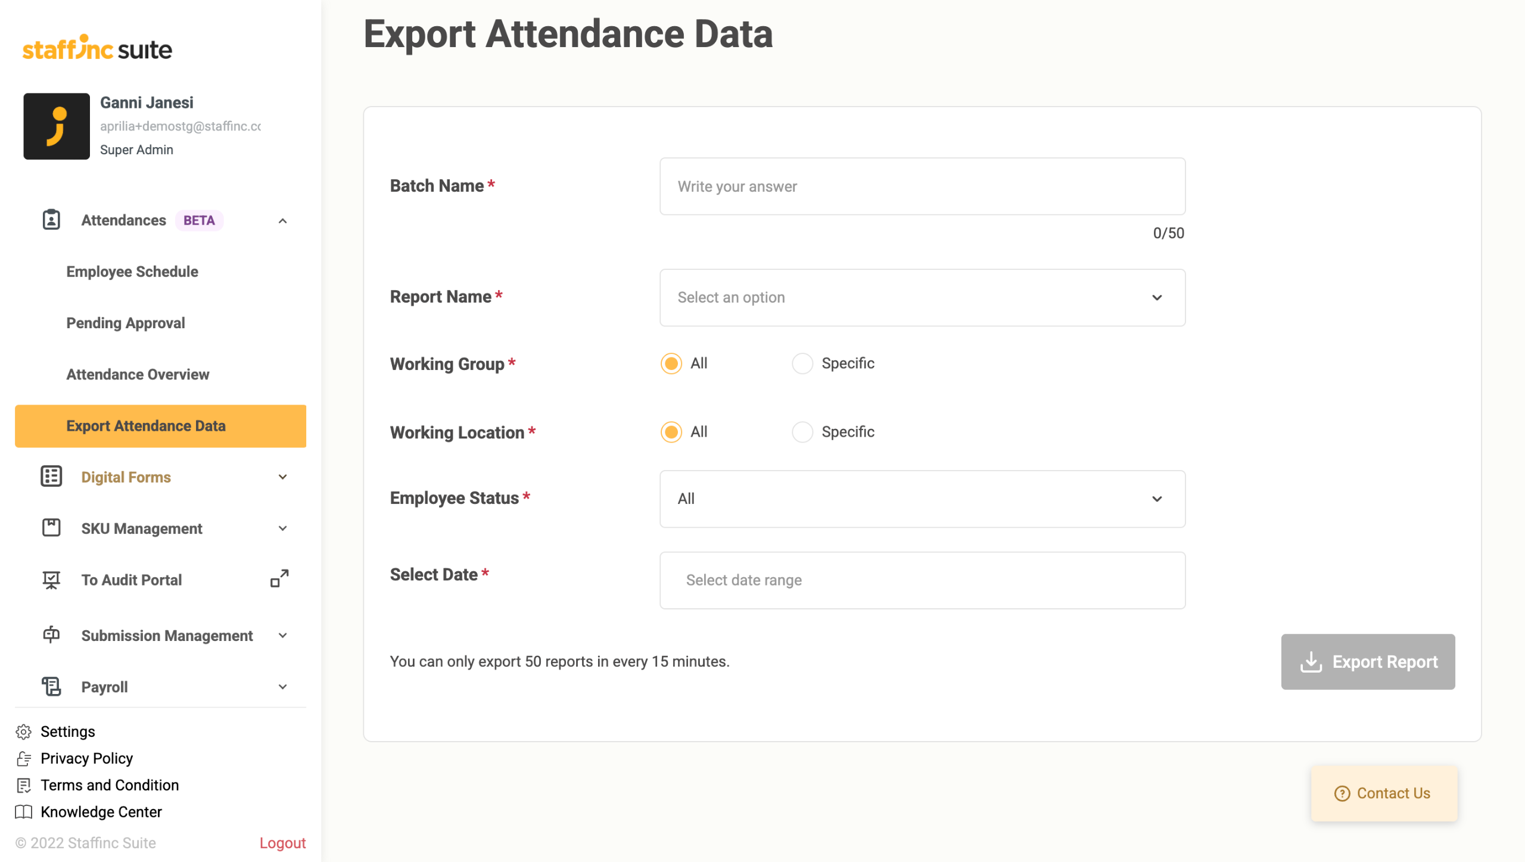Select Specific for Working Location

pos(802,432)
